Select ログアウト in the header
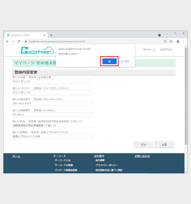Image resolution: width=191 pixels, height=204 pixels. coord(167,50)
